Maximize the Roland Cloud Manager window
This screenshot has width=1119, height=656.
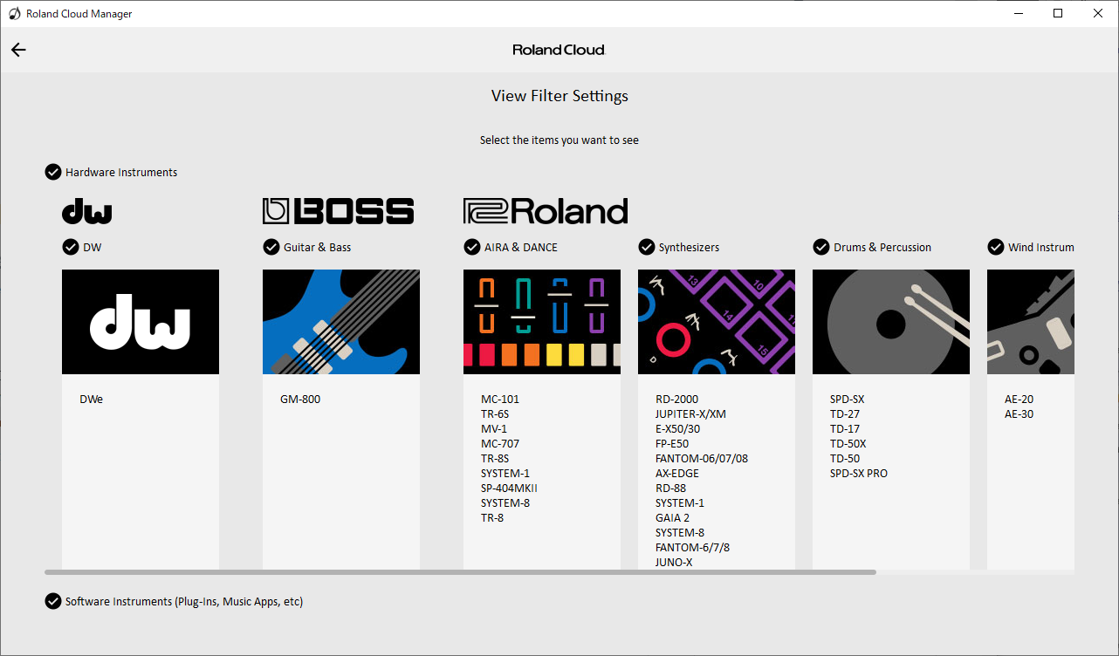coord(1058,13)
